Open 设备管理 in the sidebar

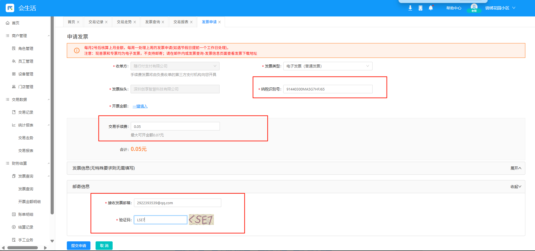click(x=26, y=74)
